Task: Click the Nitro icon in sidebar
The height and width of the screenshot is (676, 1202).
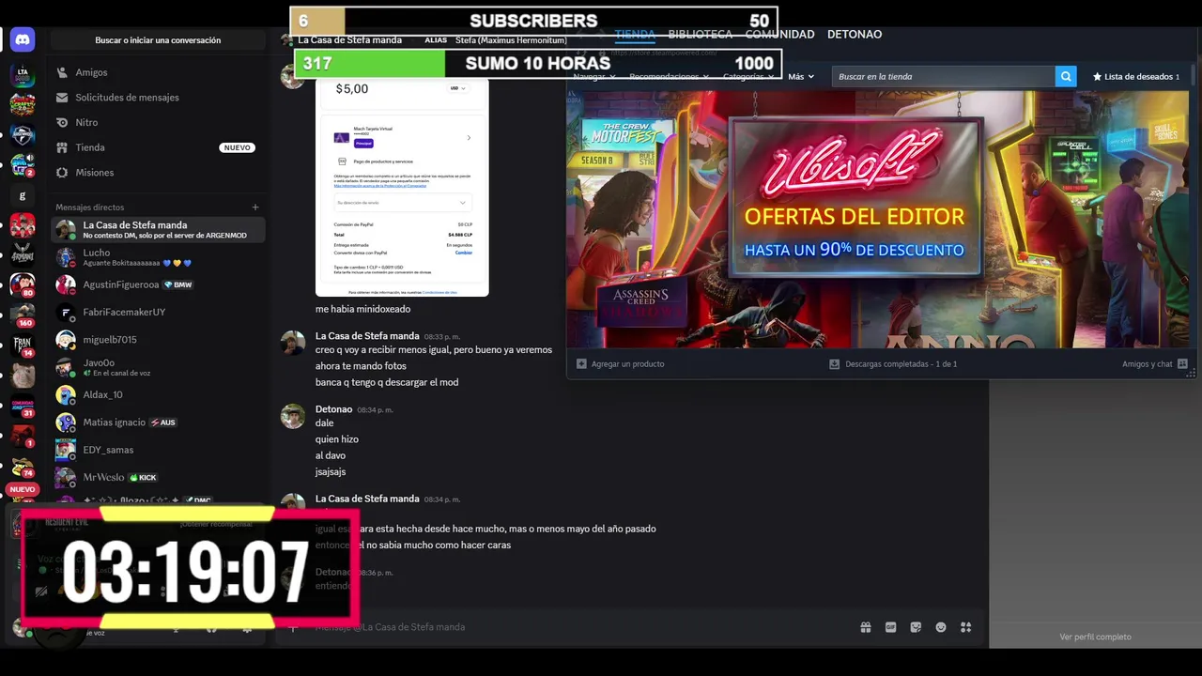Action: point(62,122)
